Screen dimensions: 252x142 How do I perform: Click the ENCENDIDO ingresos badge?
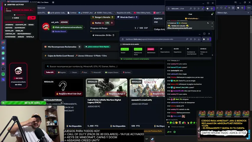(x=138, y=49)
